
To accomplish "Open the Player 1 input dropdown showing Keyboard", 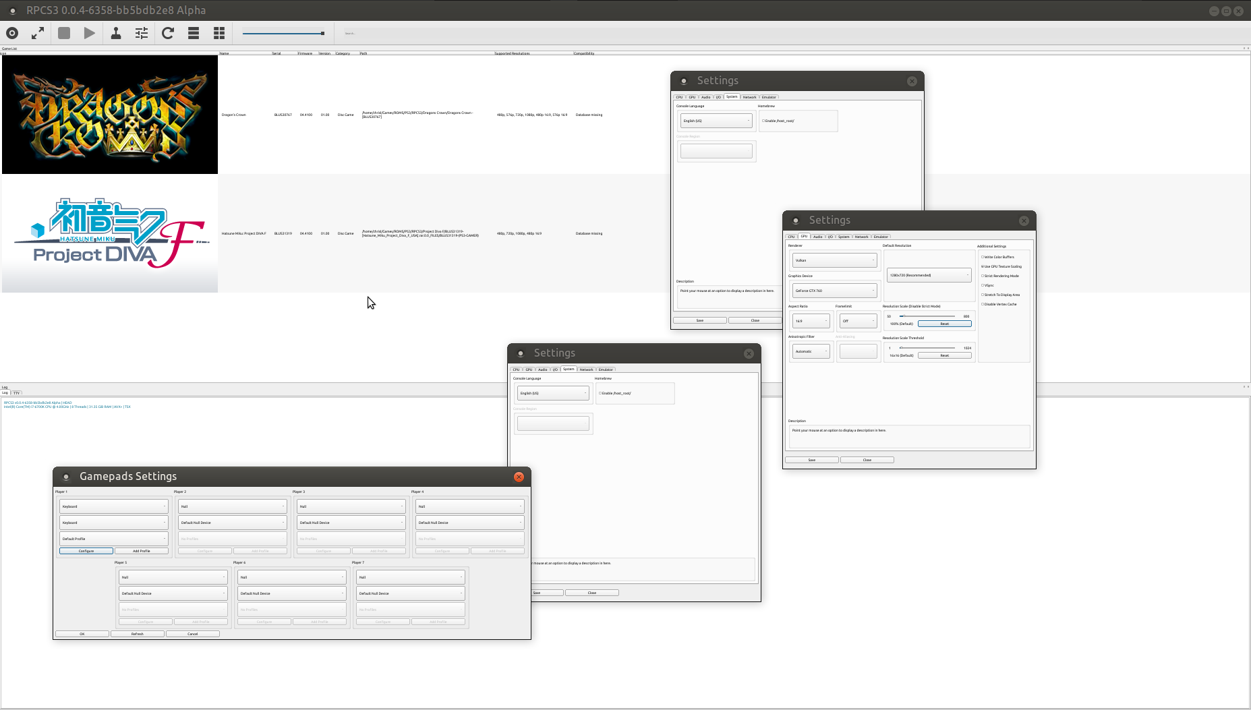I will [113, 506].
